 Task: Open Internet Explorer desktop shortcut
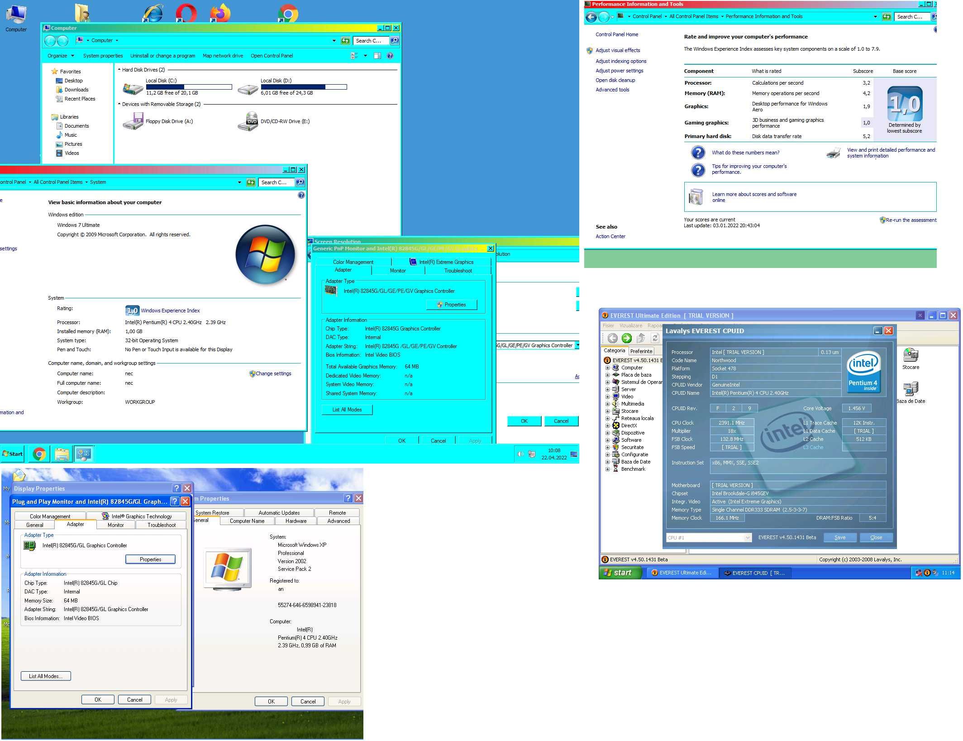pyautogui.click(x=153, y=13)
